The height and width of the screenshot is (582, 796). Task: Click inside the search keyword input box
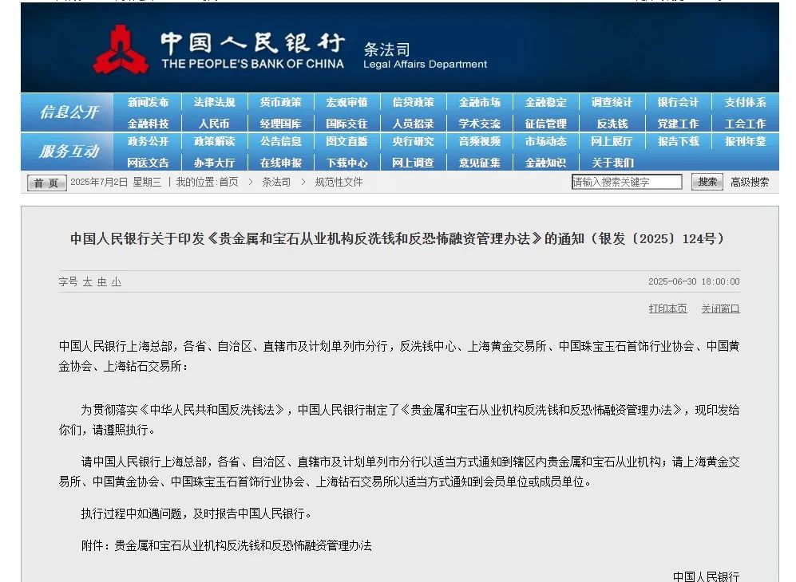pos(627,182)
